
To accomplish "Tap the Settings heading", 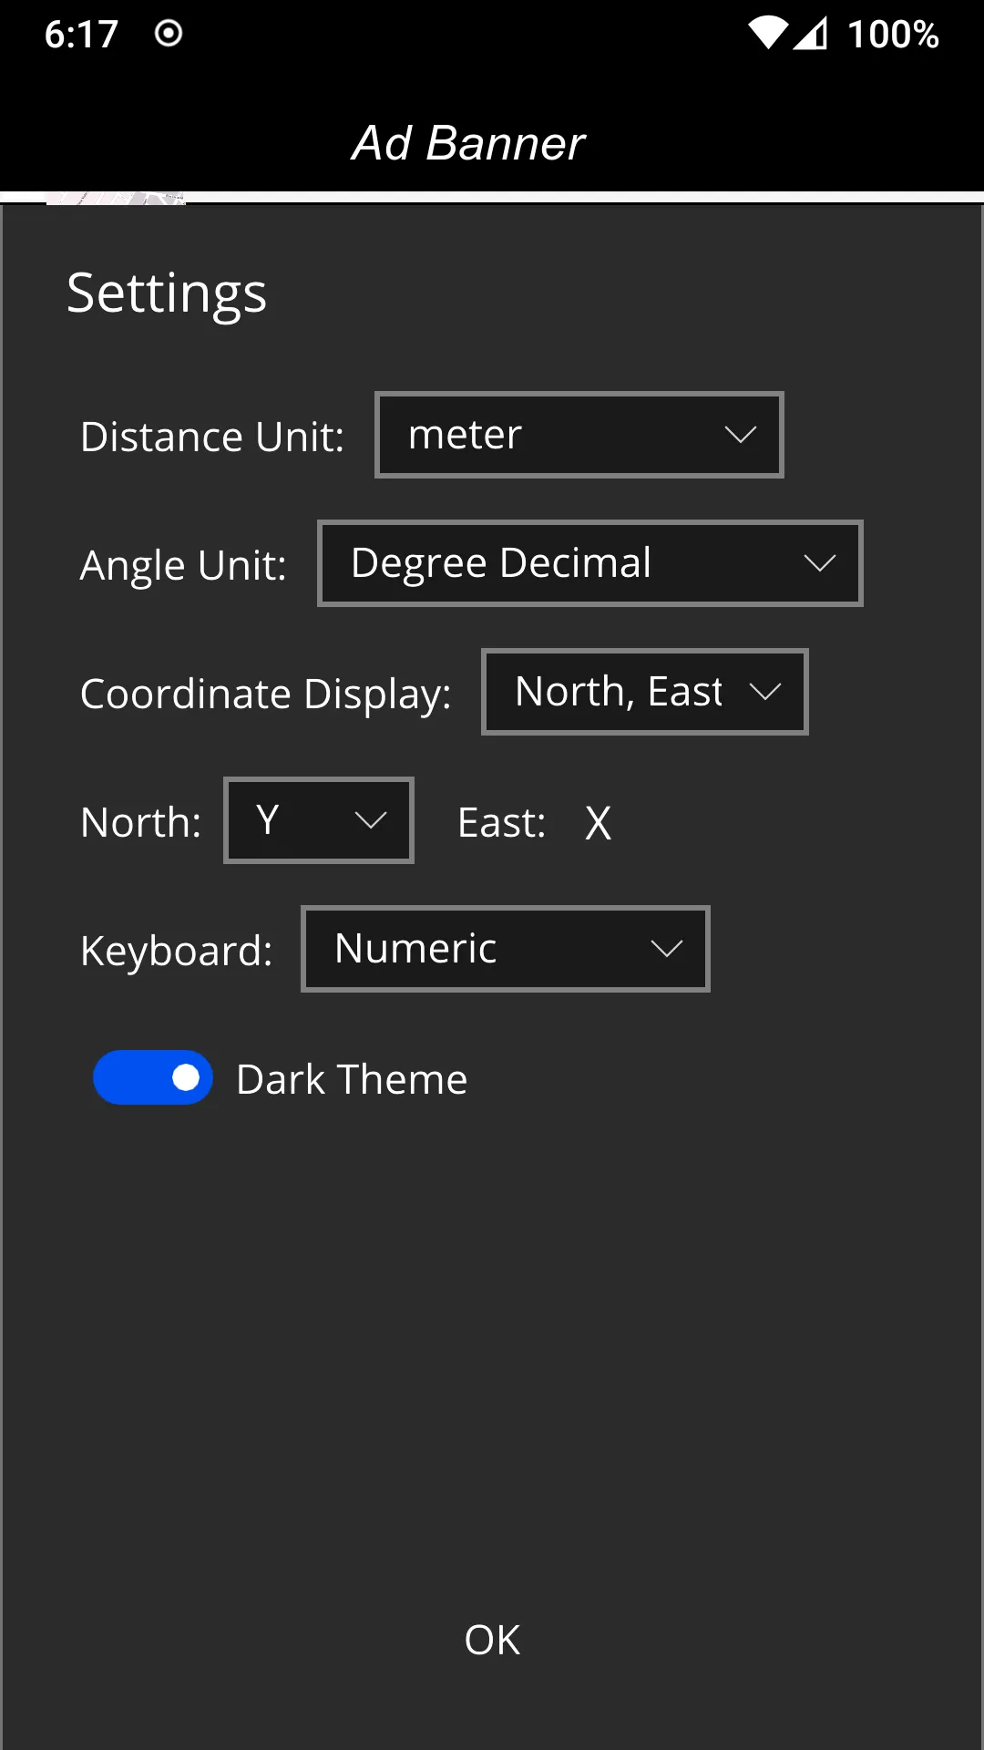I will (167, 293).
